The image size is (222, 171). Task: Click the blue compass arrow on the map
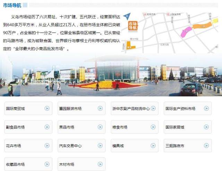[127, 16]
